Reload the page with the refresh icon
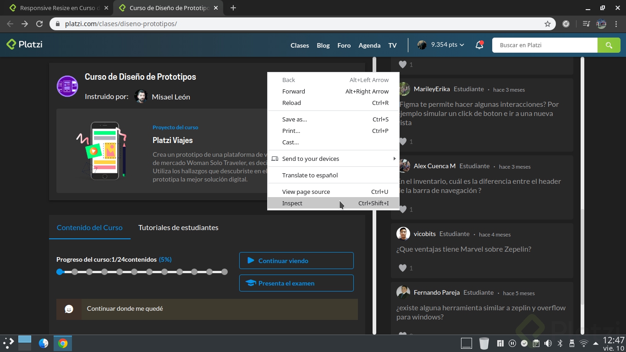 click(x=39, y=24)
